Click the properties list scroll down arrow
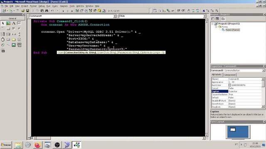 pos(263,107)
